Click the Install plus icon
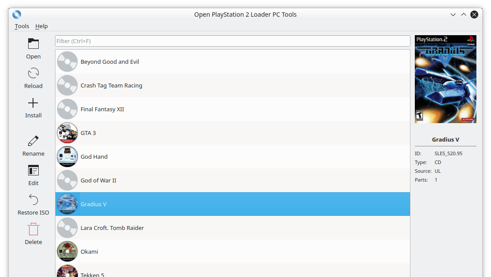 (x=33, y=103)
